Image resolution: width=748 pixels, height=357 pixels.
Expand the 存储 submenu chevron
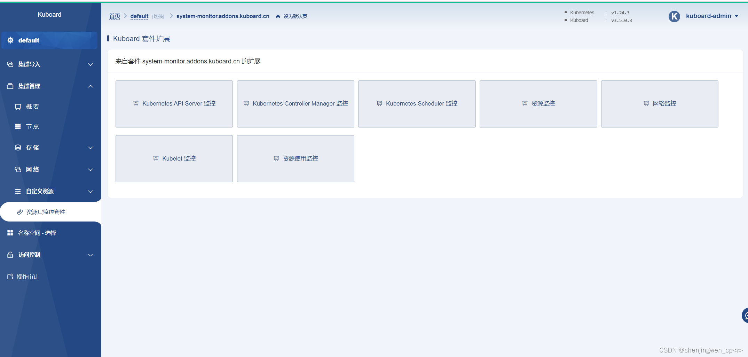click(90, 148)
